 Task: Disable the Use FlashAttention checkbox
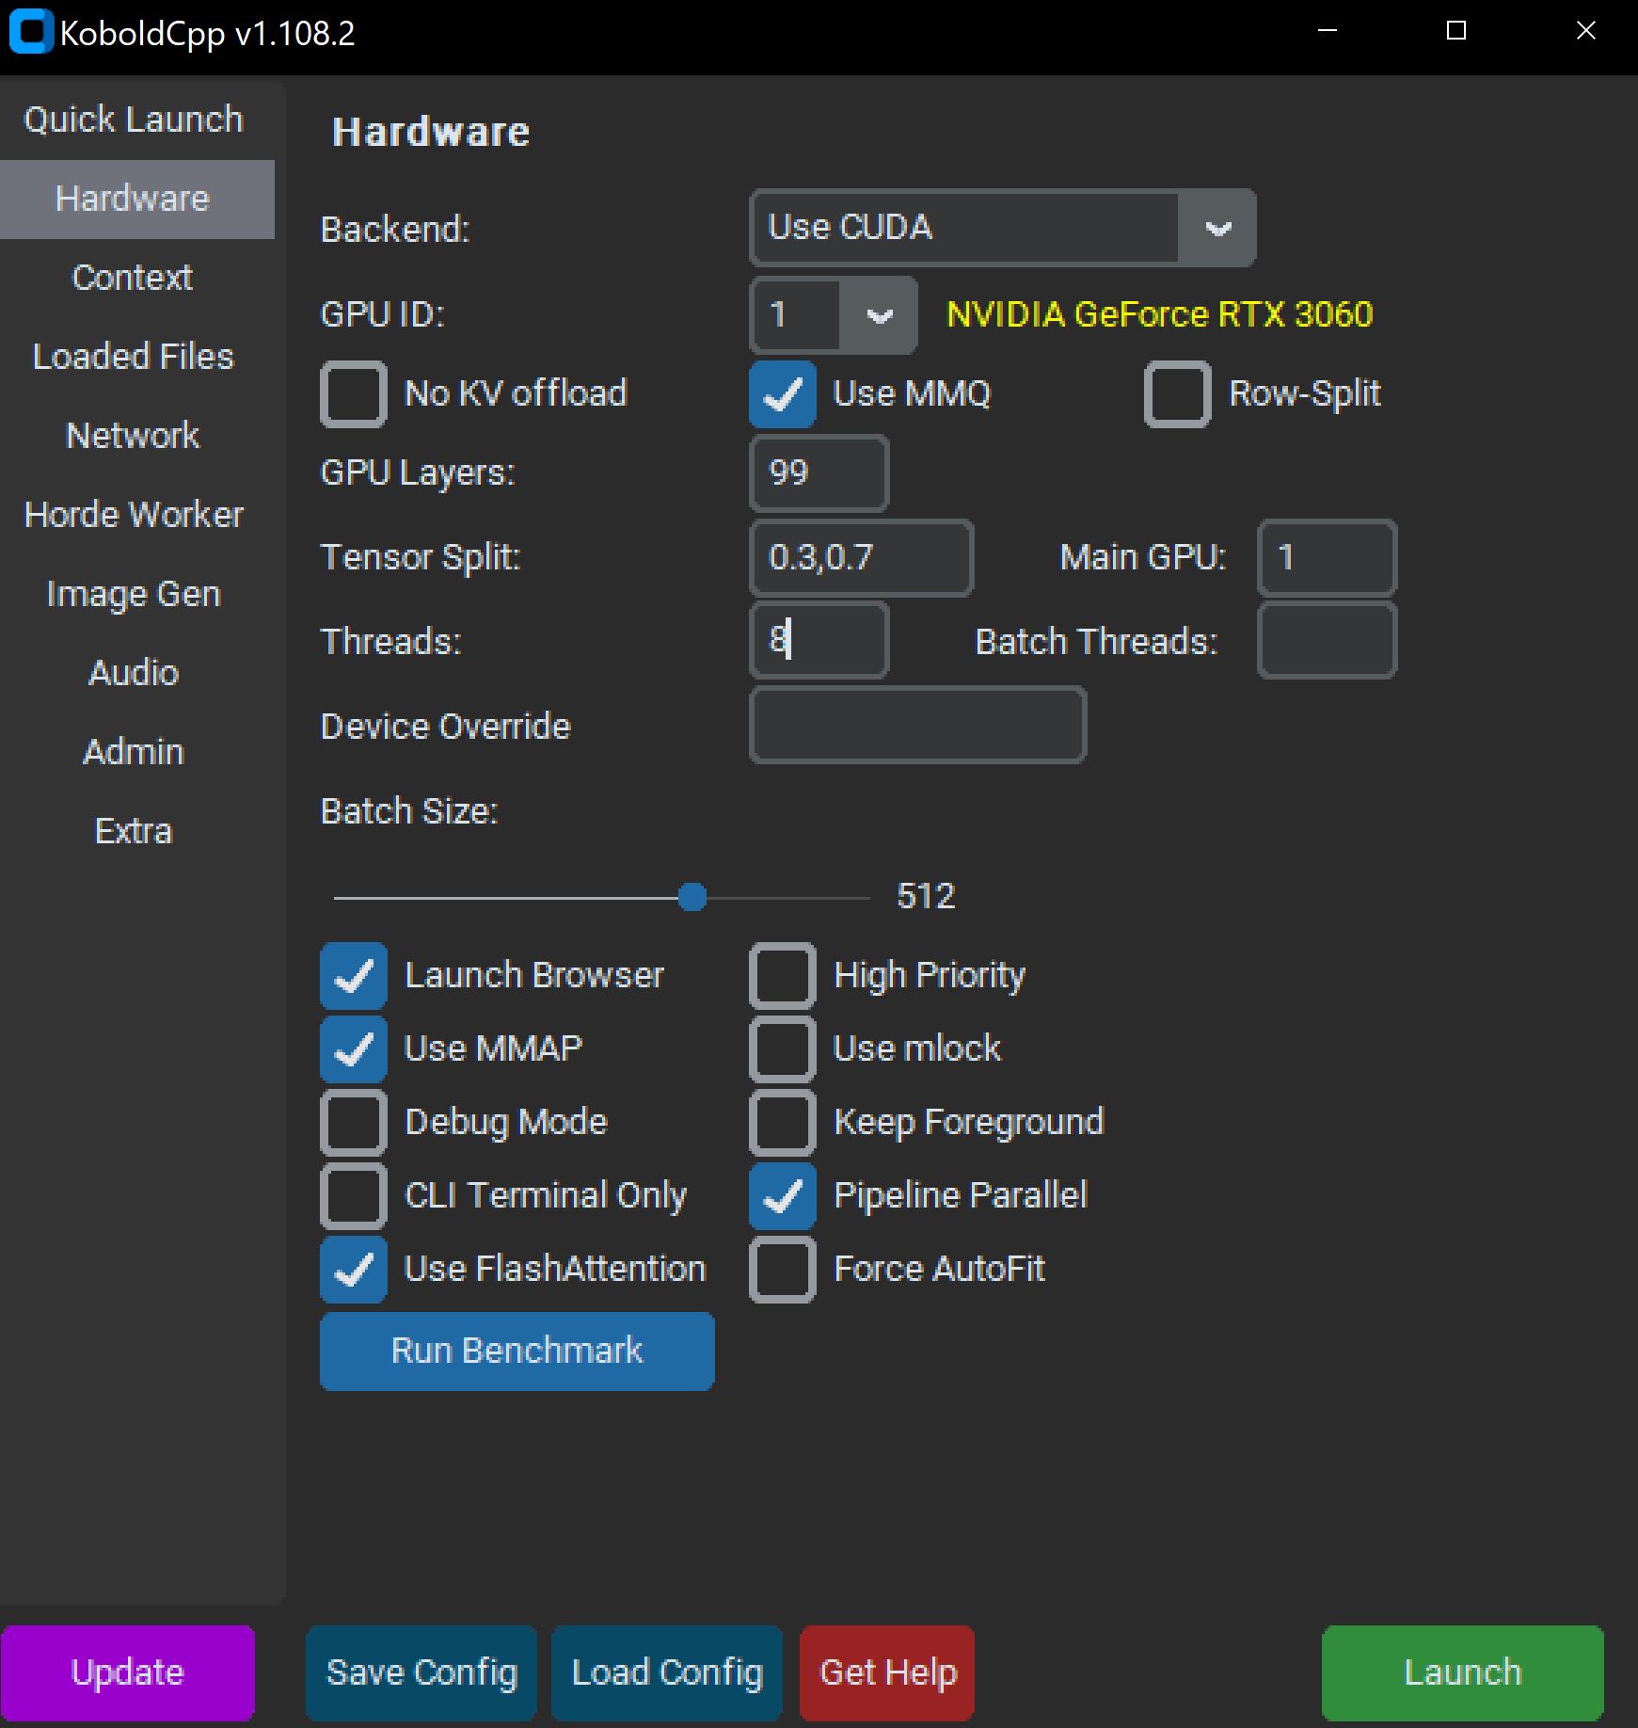point(354,1269)
